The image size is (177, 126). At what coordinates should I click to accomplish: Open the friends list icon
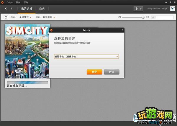(x=138, y=9)
